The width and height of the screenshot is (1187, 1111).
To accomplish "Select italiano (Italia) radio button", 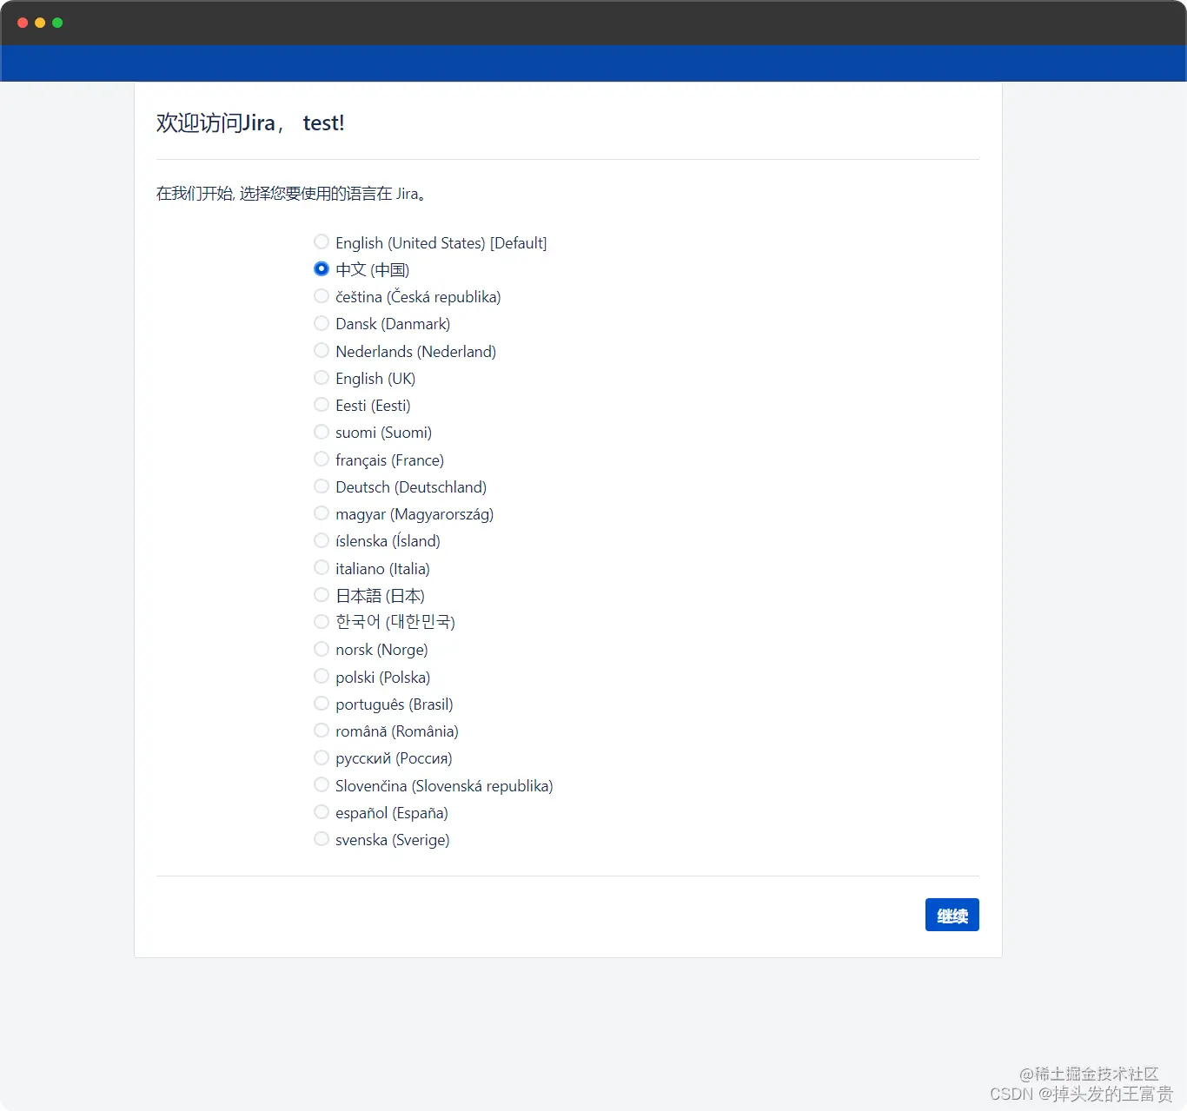I will click(322, 567).
